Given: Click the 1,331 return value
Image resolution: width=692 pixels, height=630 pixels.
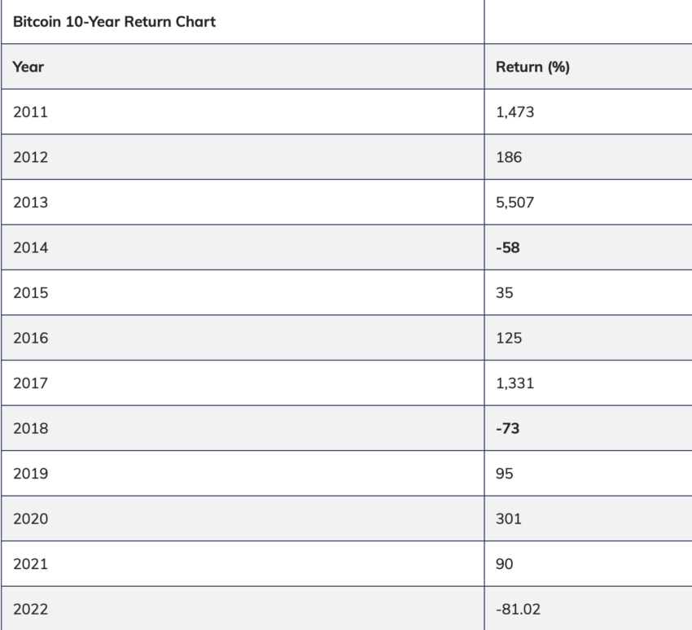Looking at the screenshot, I should [x=515, y=383].
